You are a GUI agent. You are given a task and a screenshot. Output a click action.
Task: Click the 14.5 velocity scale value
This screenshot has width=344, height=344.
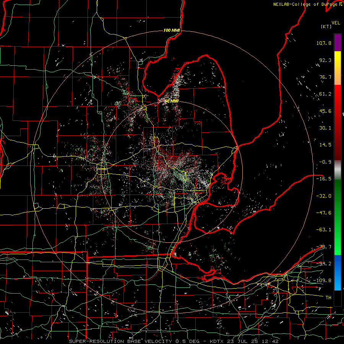(x=325, y=145)
